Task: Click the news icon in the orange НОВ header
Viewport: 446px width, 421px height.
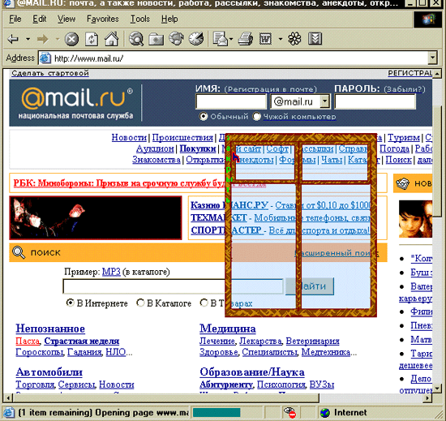Action: (403, 183)
